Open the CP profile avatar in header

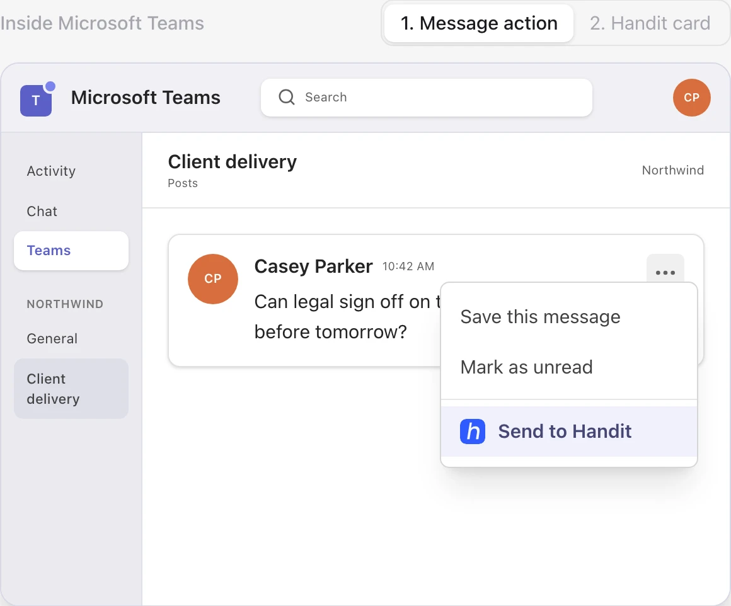(691, 98)
